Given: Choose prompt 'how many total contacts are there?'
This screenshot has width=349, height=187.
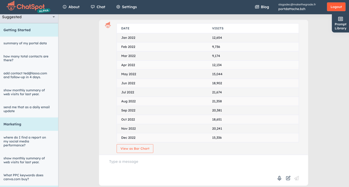Looking at the screenshot, I should tap(26, 58).
